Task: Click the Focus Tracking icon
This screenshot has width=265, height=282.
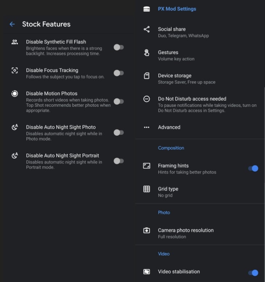Action: pyautogui.click(x=15, y=70)
